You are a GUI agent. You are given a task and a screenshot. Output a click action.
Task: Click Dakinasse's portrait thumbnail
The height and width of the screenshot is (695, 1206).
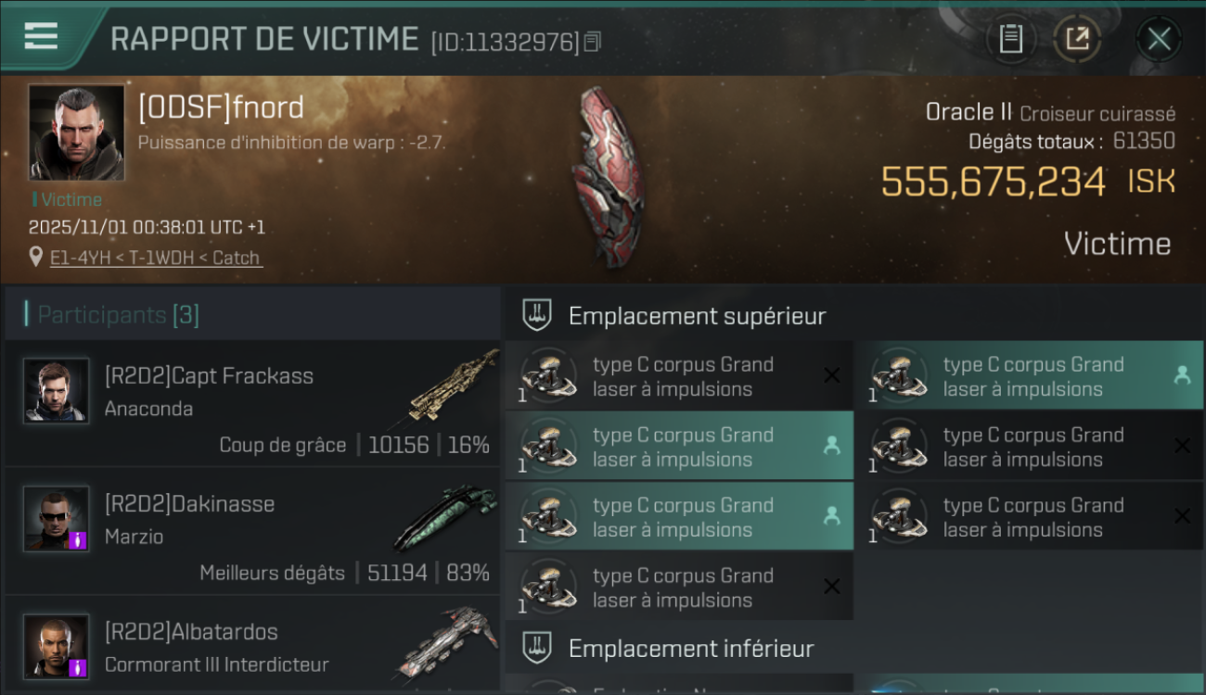click(57, 518)
